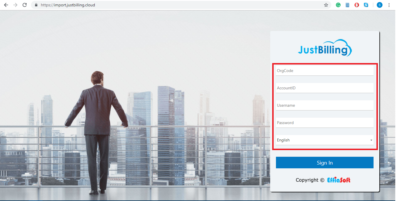
Task: Open the red Opera-style extension icon
Action: 357,5
